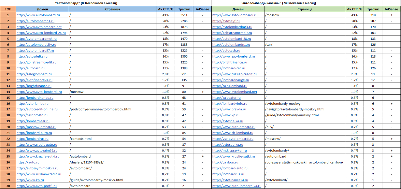The image size is (401, 189).
Task: Select the /car/ page cell
Action: pos(305,44)
